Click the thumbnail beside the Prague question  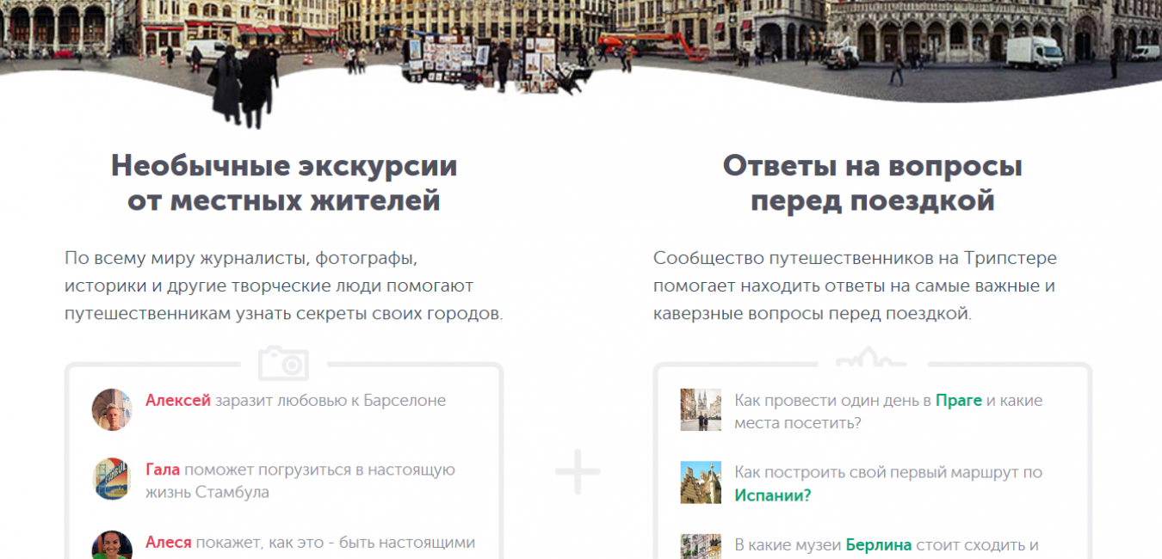[701, 409]
